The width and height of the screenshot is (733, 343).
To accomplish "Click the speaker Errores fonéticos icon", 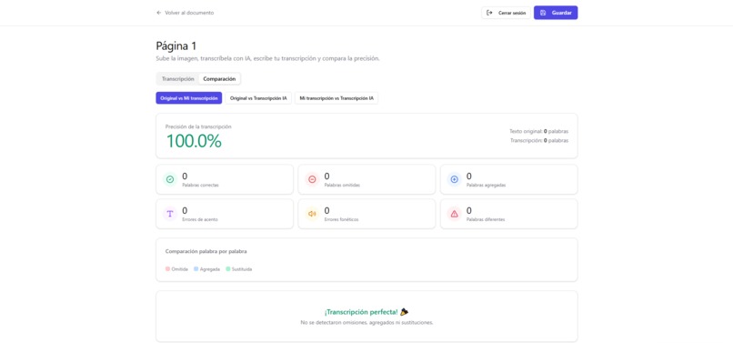I will [312, 214].
